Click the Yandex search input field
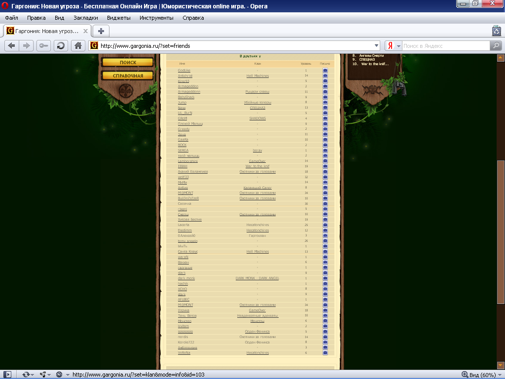The height and width of the screenshot is (379, 505). point(446,46)
